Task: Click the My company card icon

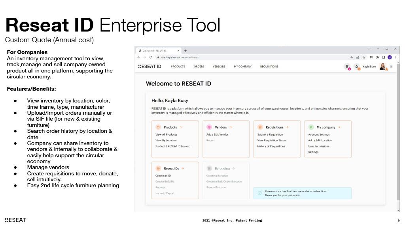Action: pos(311,127)
